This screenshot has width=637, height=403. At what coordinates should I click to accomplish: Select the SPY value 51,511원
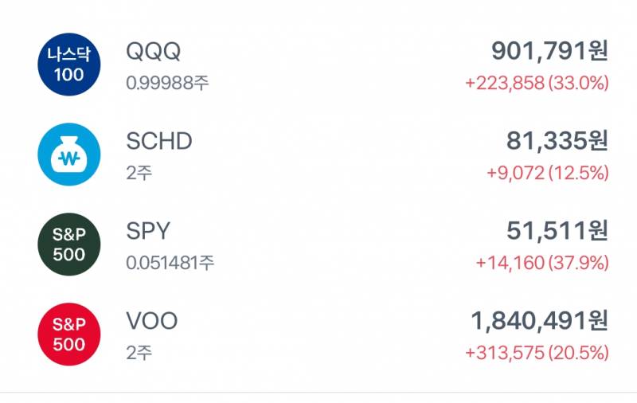point(557,232)
